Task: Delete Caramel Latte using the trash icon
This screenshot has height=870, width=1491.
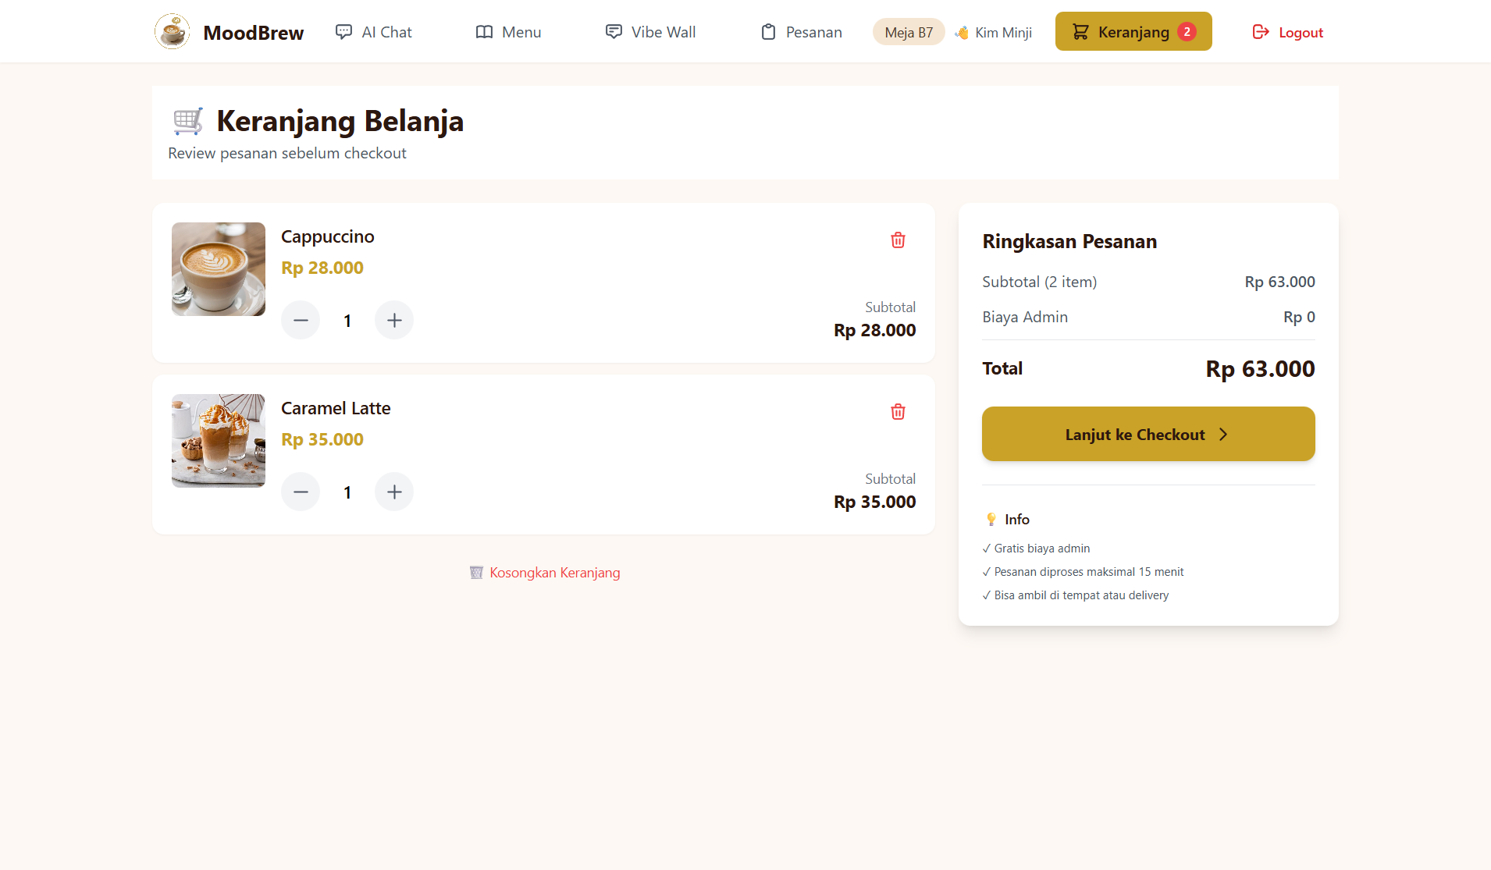Action: click(898, 412)
